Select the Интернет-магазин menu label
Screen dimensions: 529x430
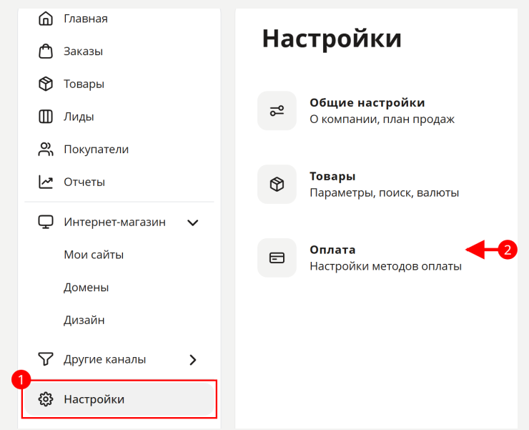pos(114,223)
